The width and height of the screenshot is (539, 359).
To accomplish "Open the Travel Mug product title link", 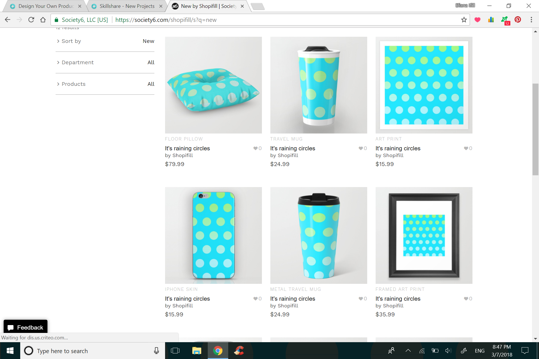I will tap(293, 148).
